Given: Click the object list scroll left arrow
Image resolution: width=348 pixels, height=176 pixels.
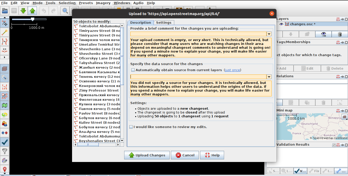Looking at the screenshot, I should [75, 145].
